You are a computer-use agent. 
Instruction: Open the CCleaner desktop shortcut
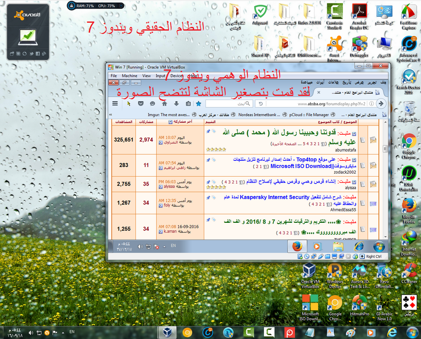409,273
